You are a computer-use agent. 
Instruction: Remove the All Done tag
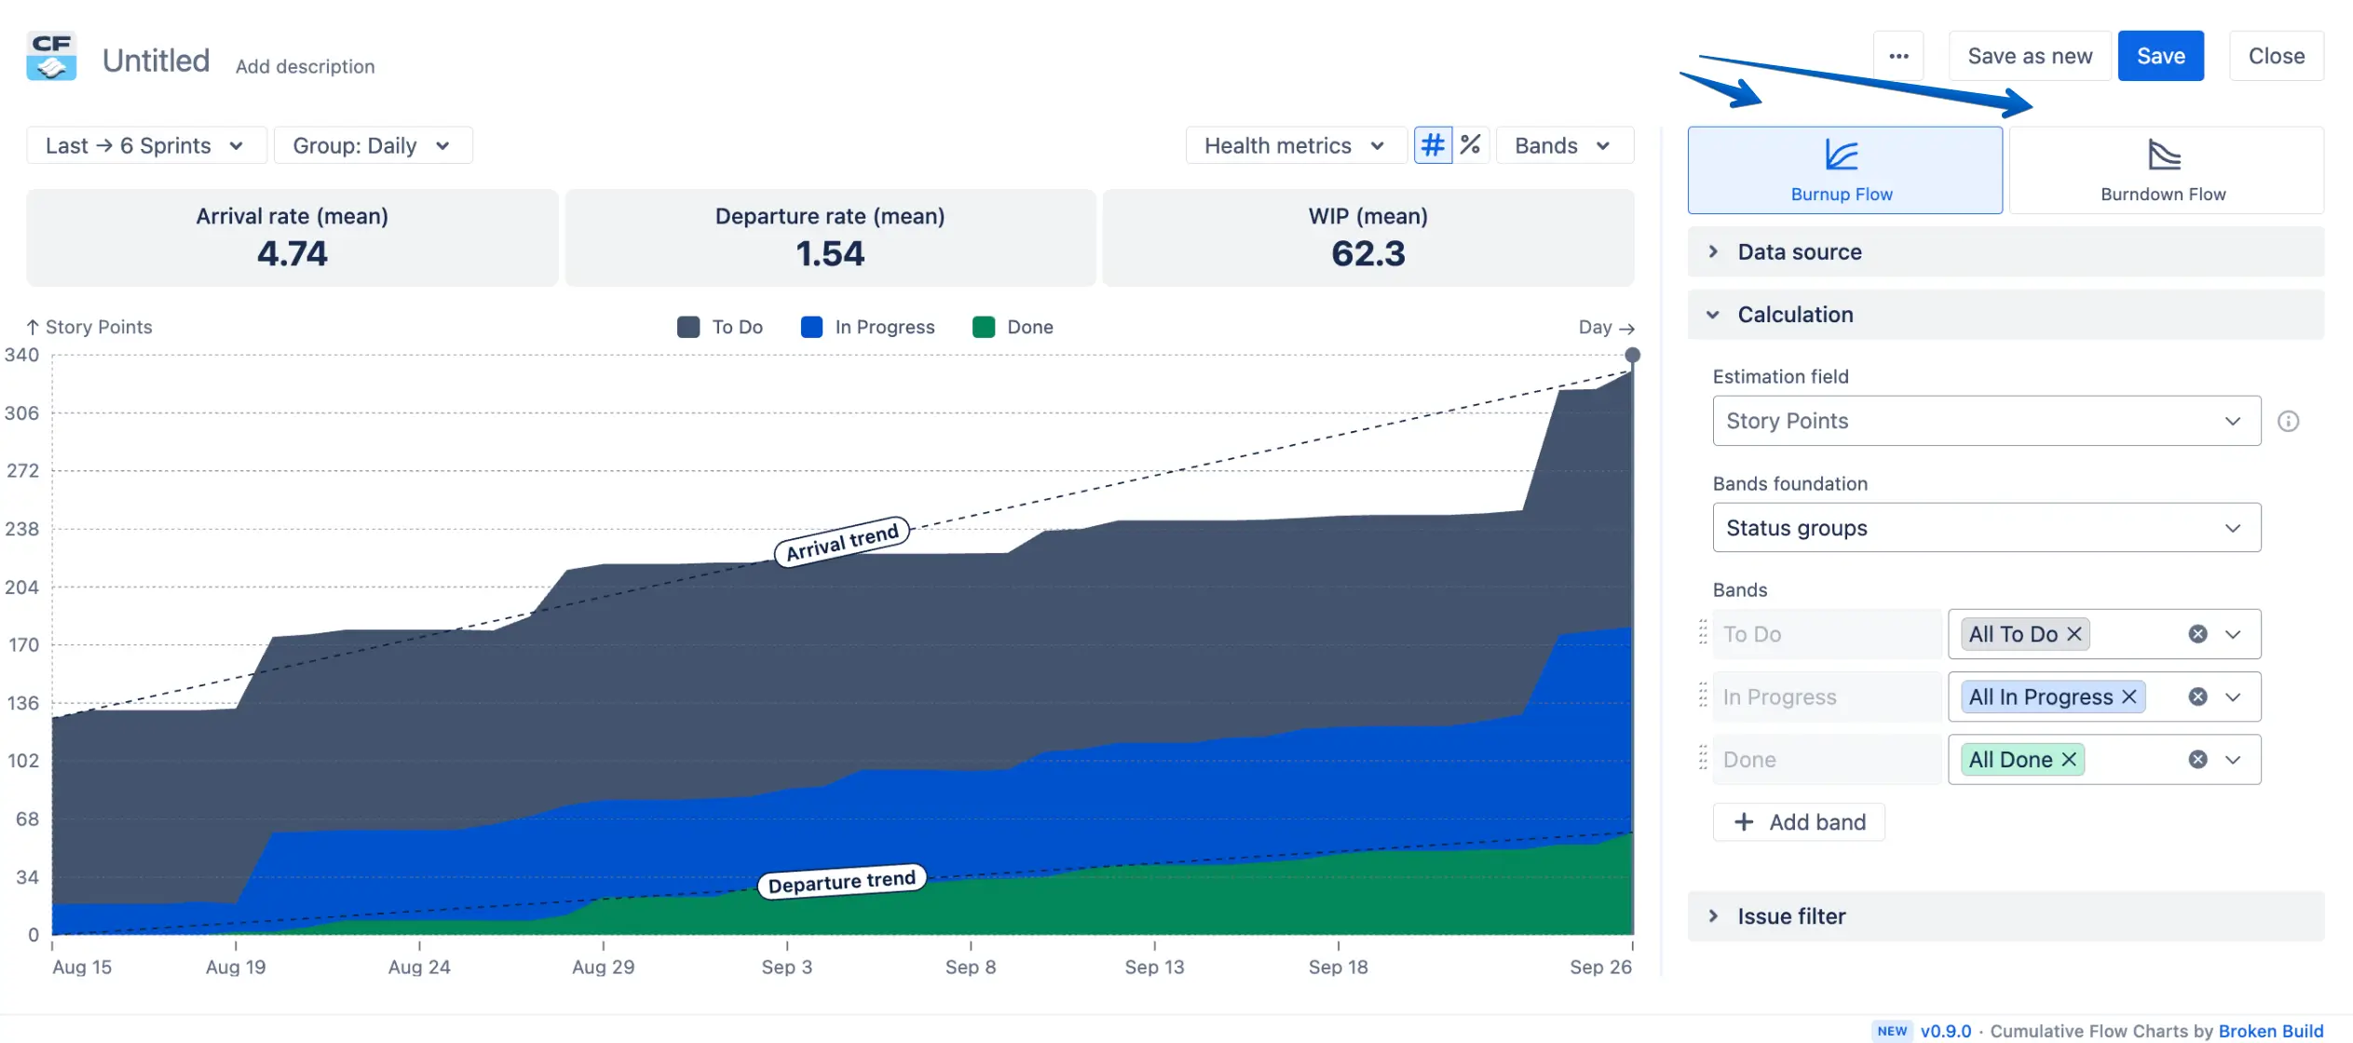pos(2069,760)
